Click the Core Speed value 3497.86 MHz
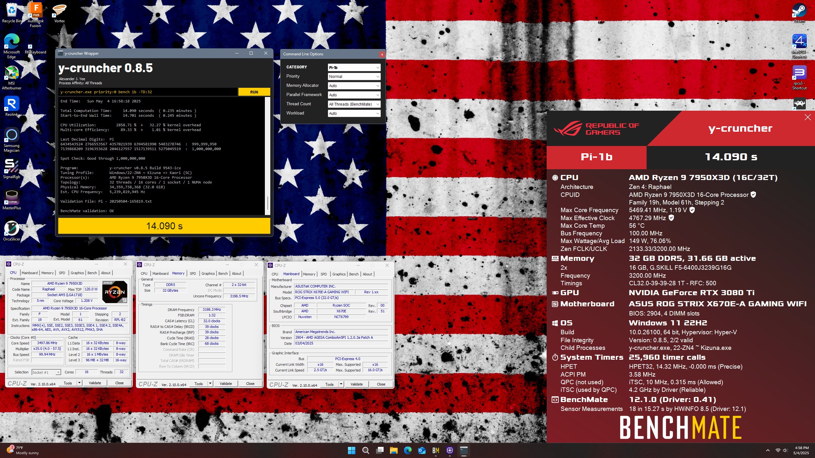Viewport: 815px width, 458px height. (x=47, y=343)
